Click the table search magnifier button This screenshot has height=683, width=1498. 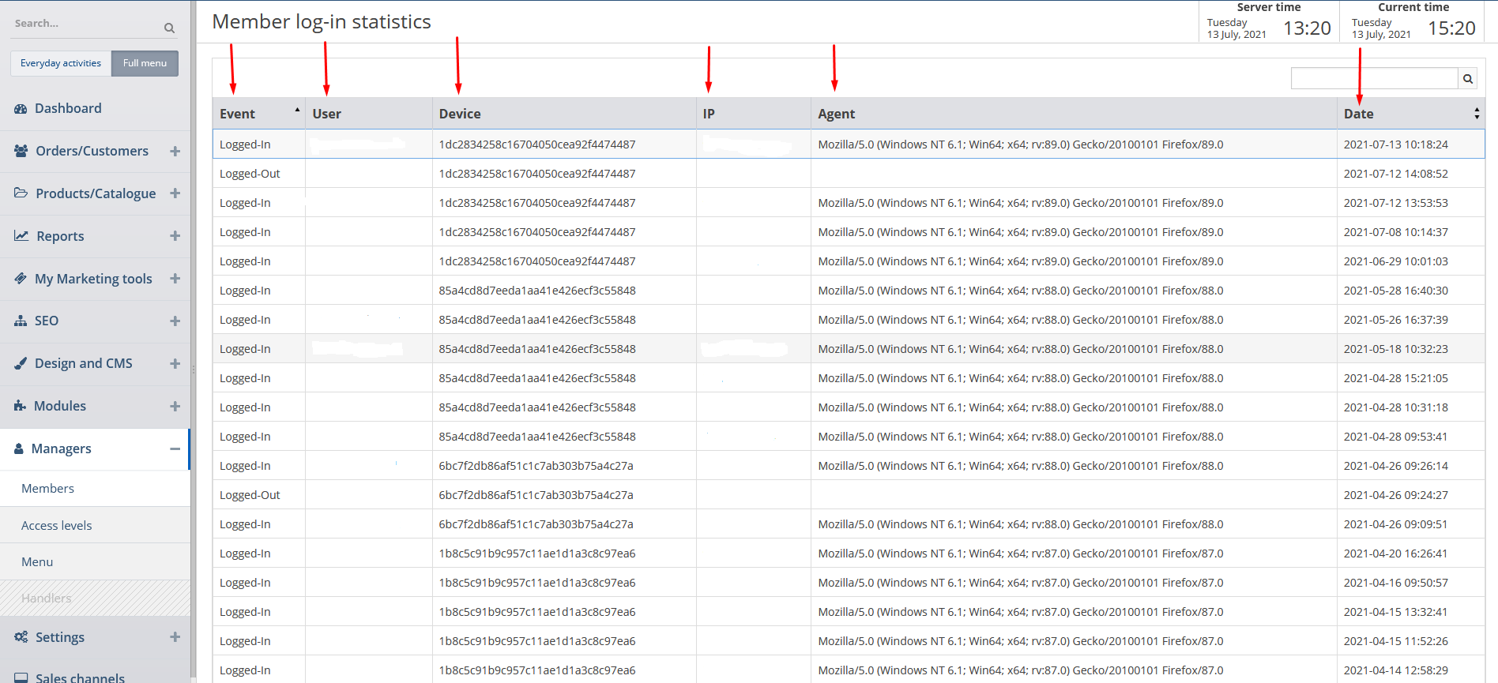coord(1468,79)
